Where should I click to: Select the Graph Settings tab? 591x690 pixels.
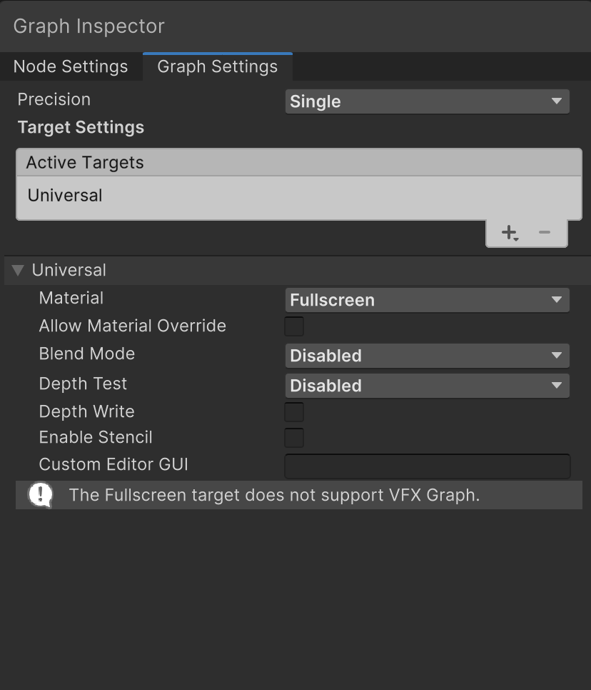(x=217, y=66)
